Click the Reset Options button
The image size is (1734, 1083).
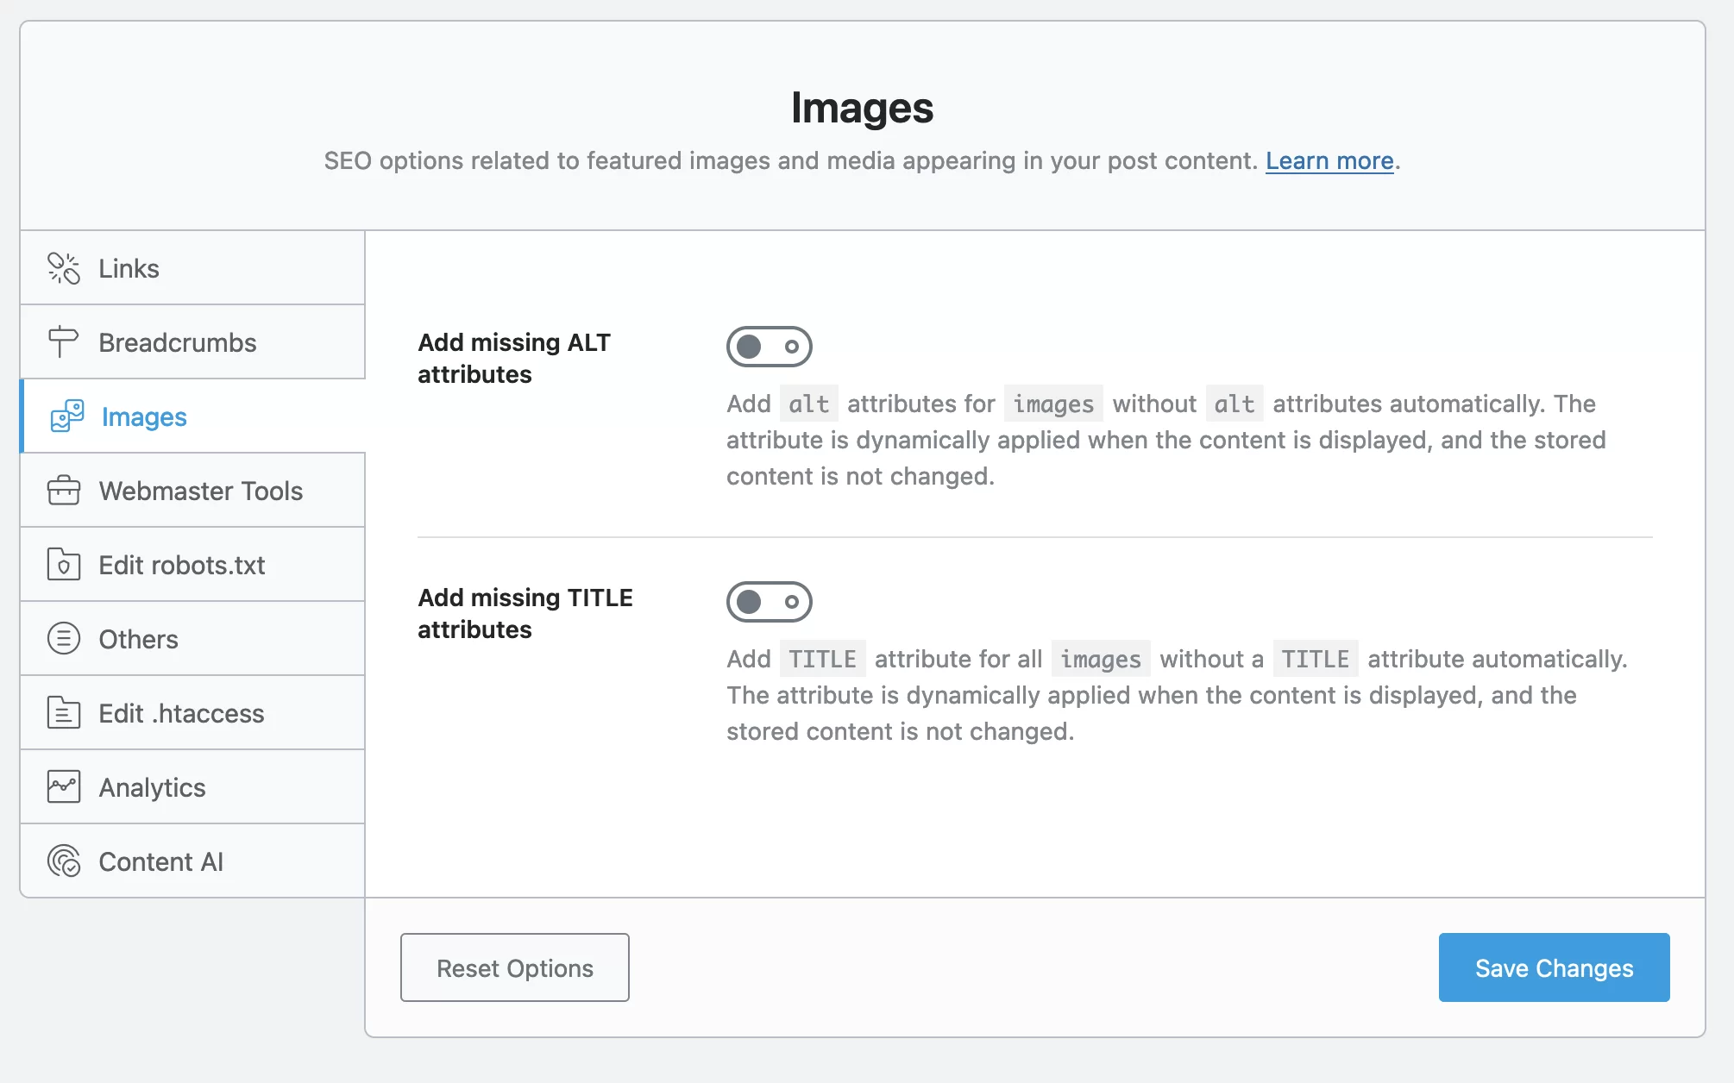click(x=514, y=967)
